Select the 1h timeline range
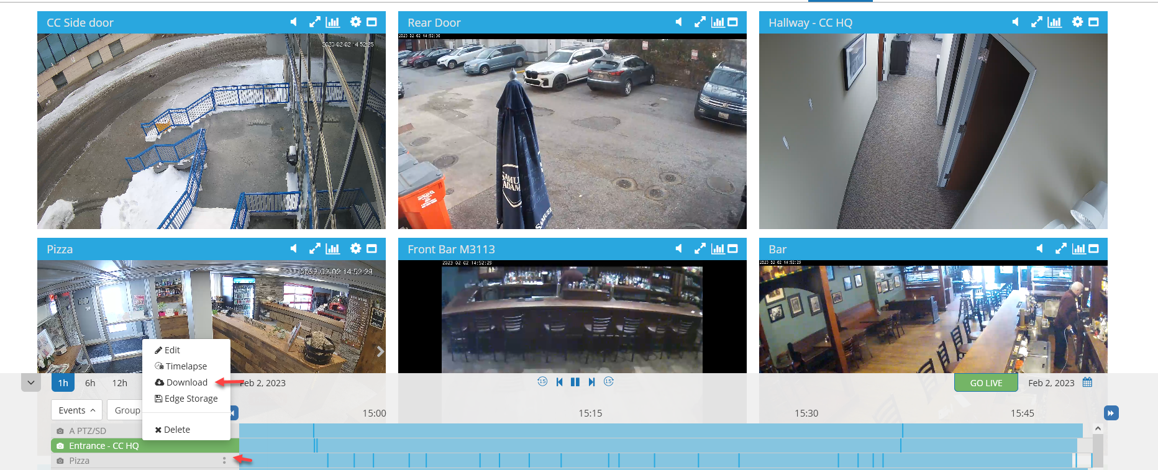This screenshot has height=470, width=1158. [63, 383]
